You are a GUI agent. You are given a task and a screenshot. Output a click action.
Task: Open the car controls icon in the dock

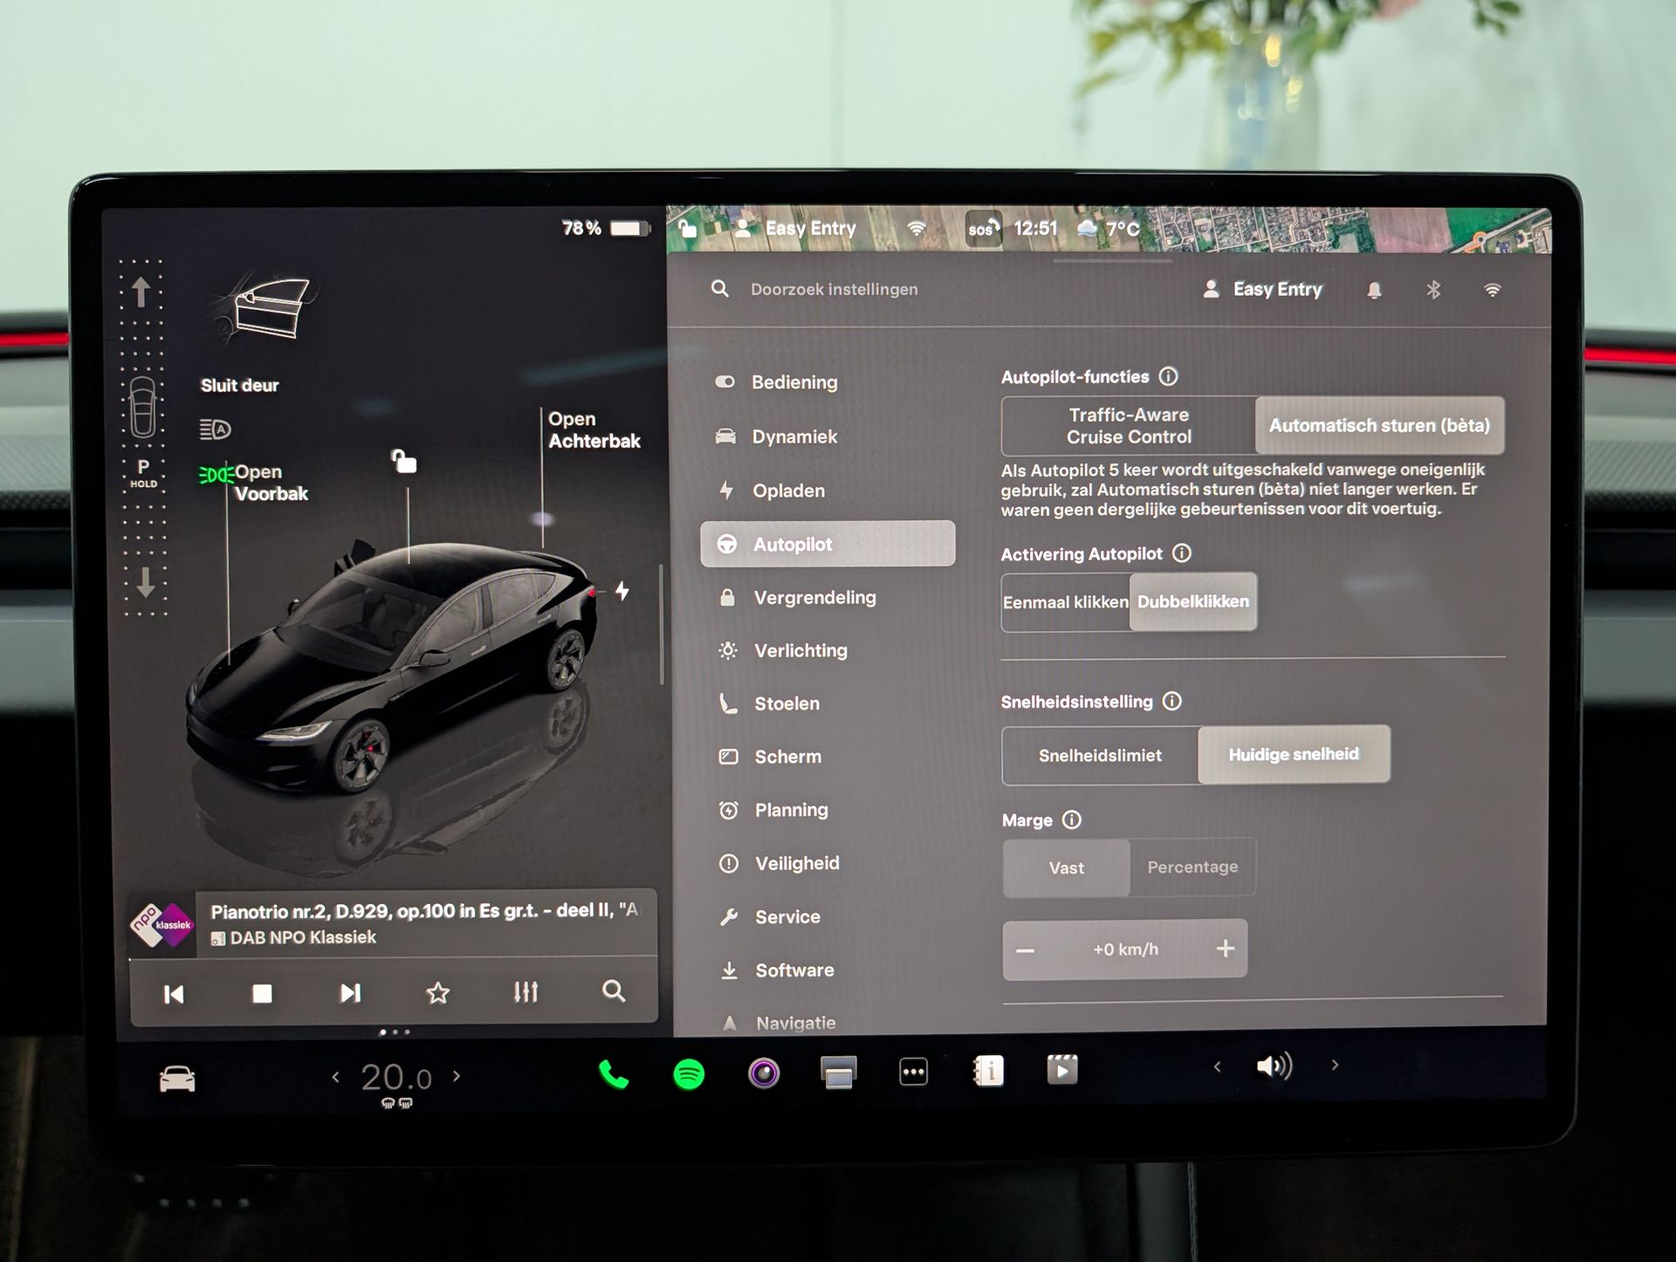(x=177, y=1080)
